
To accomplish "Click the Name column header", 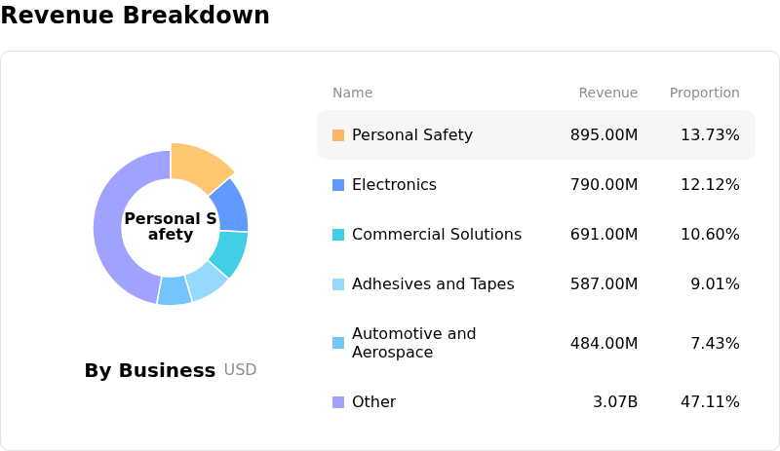I will click(352, 94).
